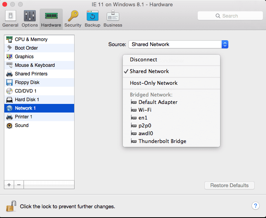Open the Security key tab
This screenshot has width=266, height=218.
coord(73,19)
